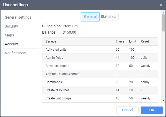Close the User settings dialog
This screenshot has height=117, width=166.
point(161,5)
